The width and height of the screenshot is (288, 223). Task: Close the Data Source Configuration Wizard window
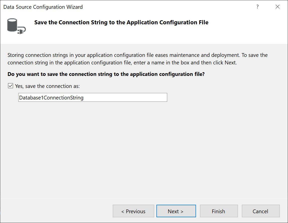[x=277, y=7]
